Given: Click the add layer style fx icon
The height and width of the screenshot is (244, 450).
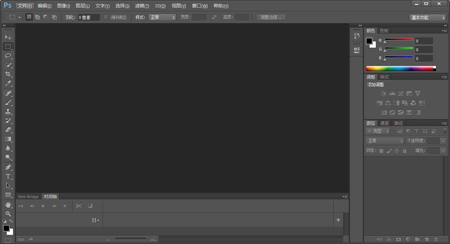Looking at the screenshot, I should (x=389, y=239).
